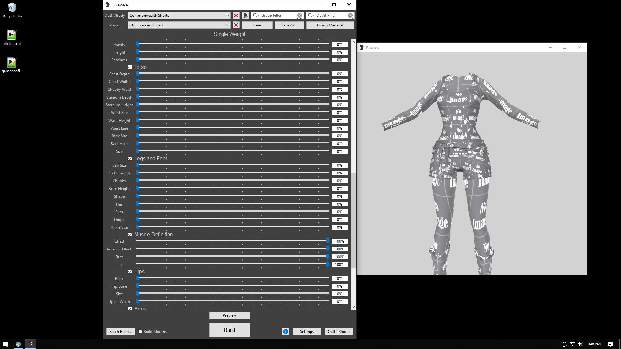Click the Back Arch slider label
The height and width of the screenshot is (349, 621).
119,144
